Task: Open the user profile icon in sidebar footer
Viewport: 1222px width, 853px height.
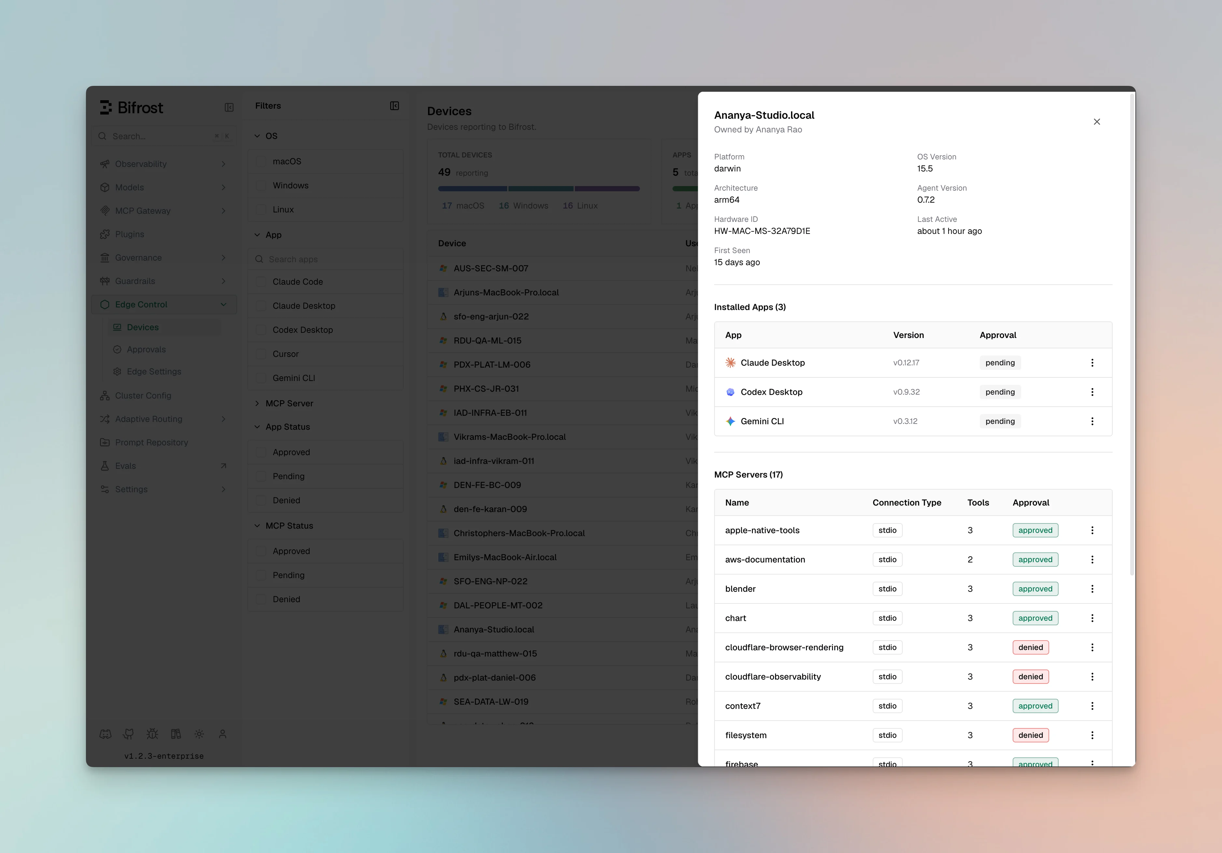Action: click(222, 734)
